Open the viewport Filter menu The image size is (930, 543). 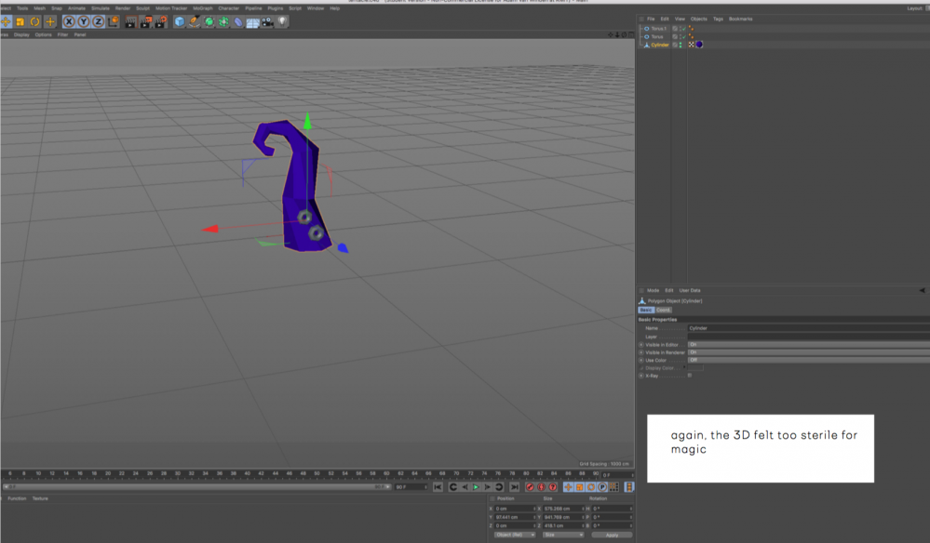pos(63,35)
